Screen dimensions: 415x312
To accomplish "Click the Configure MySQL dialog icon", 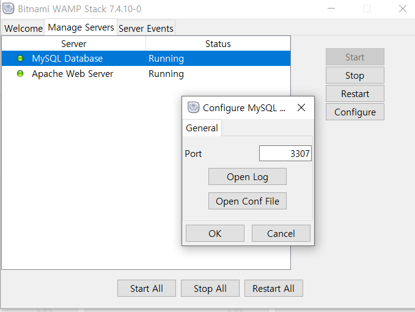I will (x=194, y=107).
